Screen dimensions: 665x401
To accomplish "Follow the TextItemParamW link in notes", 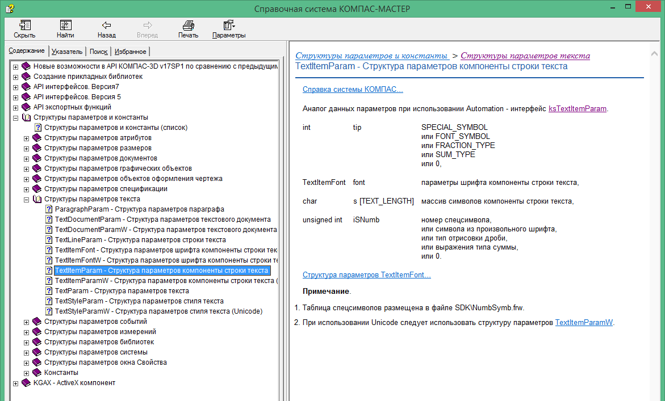I will (x=584, y=323).
